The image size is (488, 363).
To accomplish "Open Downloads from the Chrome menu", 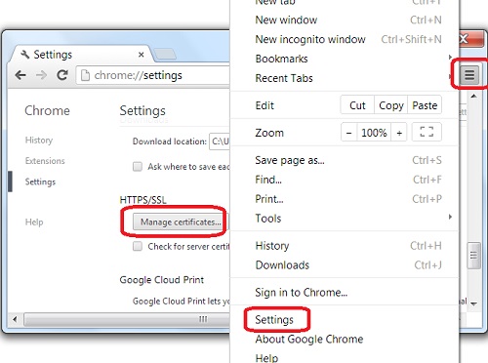I will [x=345, y=265].
